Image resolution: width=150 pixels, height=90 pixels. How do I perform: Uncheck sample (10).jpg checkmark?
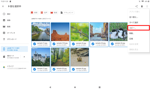point(54,44)
